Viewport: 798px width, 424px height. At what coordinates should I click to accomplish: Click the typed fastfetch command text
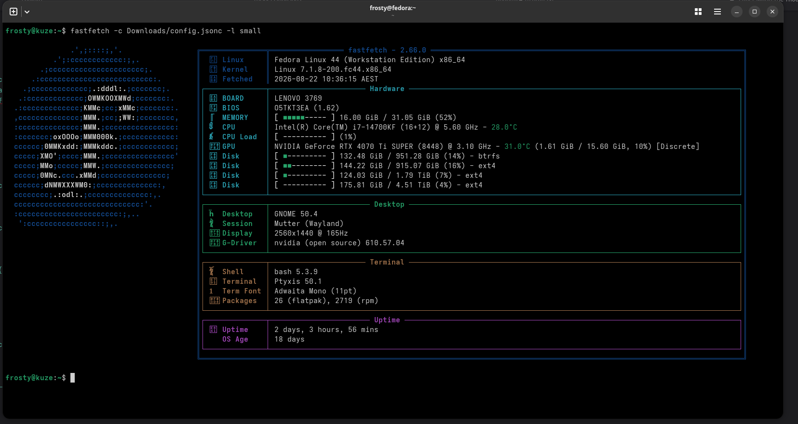coord(166,31)
